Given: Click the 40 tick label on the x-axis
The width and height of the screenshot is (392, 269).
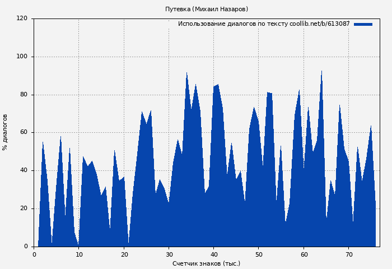Looking at the screenshot, I should pos(214,254).
